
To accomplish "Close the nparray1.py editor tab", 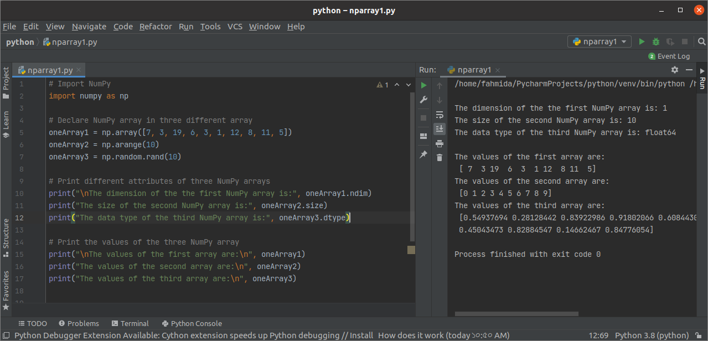I will [79, 70].
